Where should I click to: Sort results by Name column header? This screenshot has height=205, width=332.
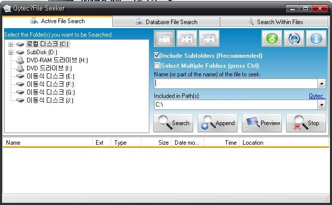point(48,143)
